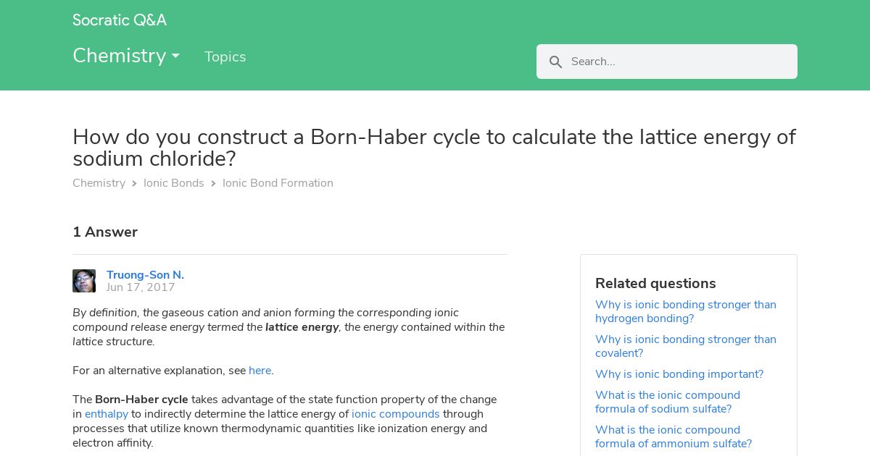
Task: Click the search magnifier icon
Action: point(556,62)
